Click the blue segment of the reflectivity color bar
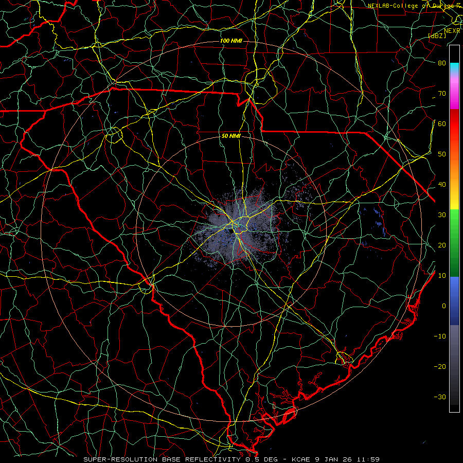 point(454,301)
